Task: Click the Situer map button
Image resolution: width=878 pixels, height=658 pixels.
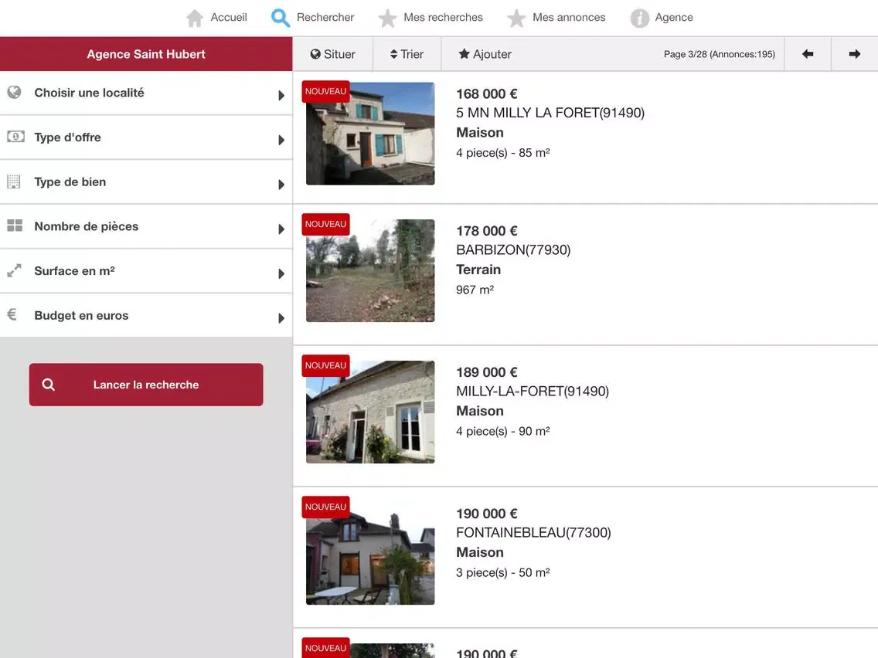Action: point(332,54)
